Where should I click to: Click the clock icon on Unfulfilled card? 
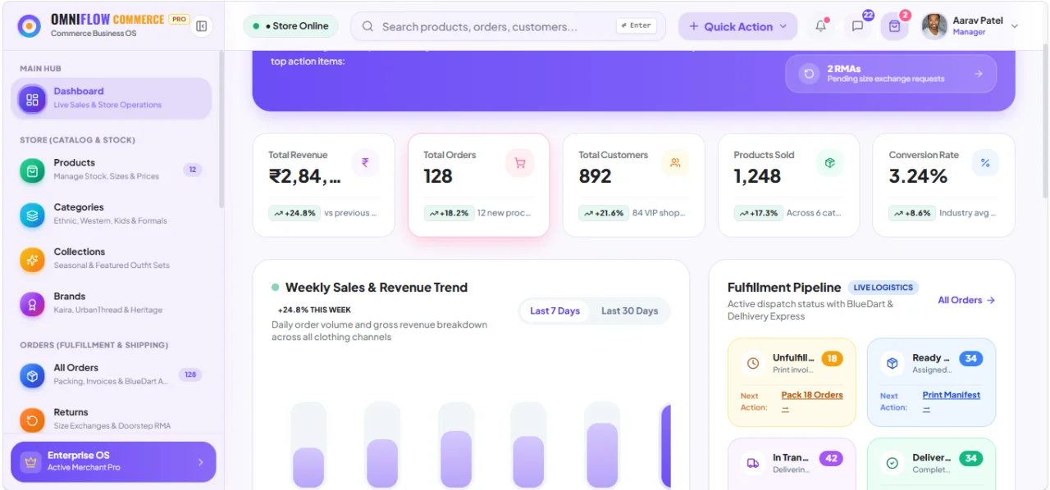click(752, 363)
